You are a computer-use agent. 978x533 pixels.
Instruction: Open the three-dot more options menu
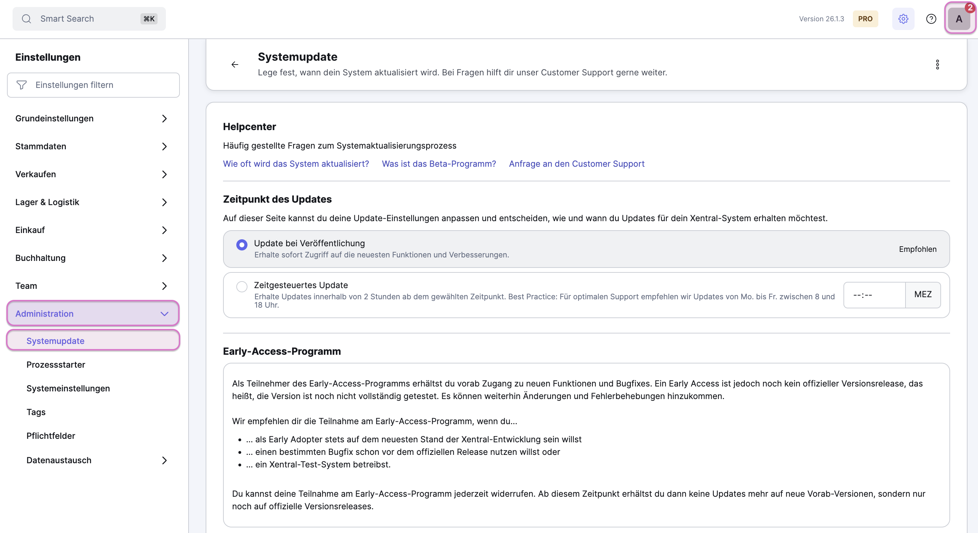click(x=937, y=65)
